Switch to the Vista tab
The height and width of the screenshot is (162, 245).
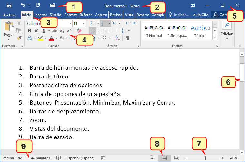[129, 15]
